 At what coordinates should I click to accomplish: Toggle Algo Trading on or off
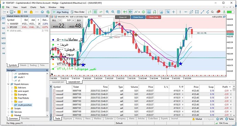(61, 12)
